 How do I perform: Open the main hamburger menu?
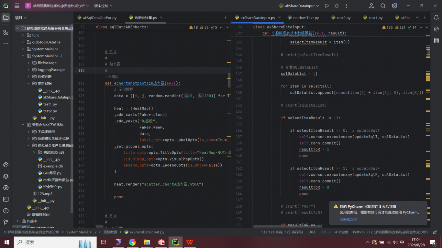[x=17, y=6]
